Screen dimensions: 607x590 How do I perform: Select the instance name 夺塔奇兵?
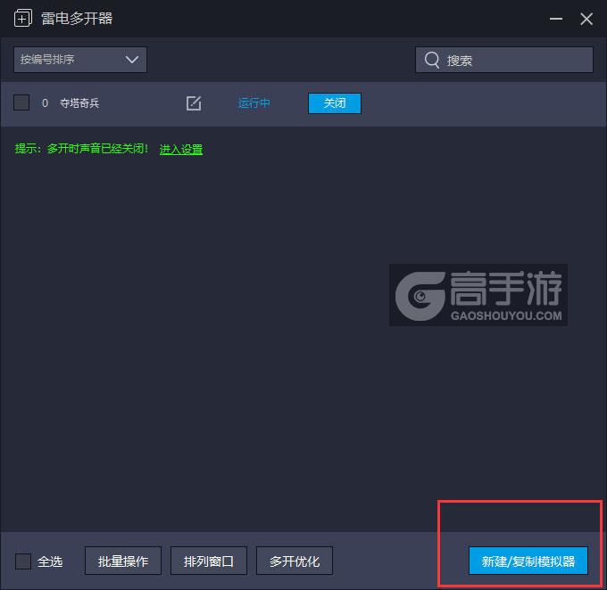pyautogui.click(x=79, y=103)
